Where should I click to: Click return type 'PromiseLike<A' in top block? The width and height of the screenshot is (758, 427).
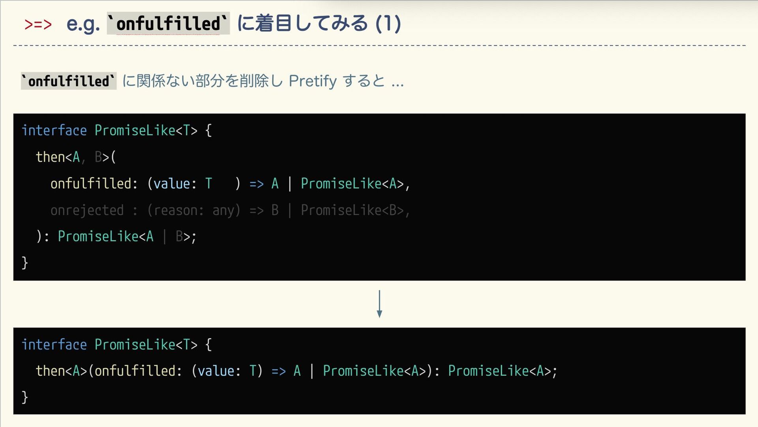tap(105, 237)
